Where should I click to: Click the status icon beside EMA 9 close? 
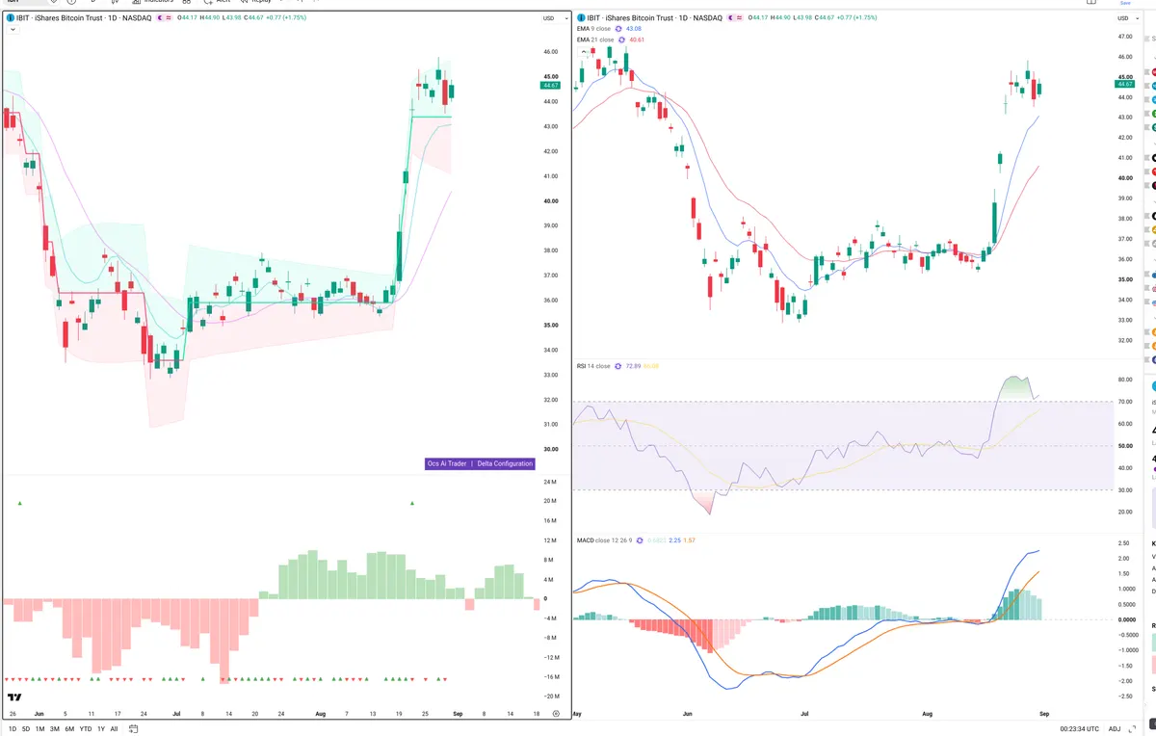[x=618, y=29]
